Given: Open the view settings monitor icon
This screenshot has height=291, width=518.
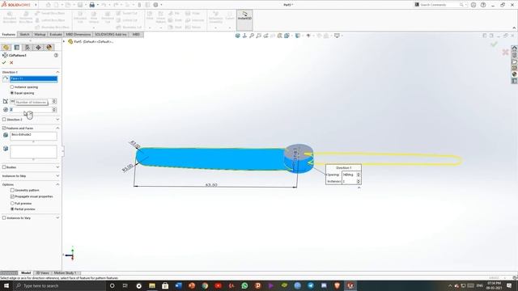Looking at the screenshot, I should click(337, 36).
